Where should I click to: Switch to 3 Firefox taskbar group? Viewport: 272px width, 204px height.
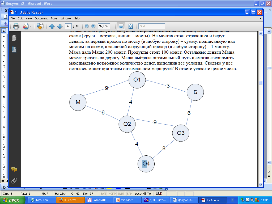[69, 200]
